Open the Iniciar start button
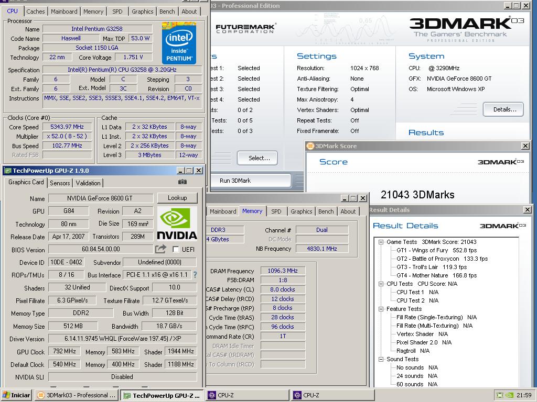Screen dimensions: 537x402 [x=16, y=395]
